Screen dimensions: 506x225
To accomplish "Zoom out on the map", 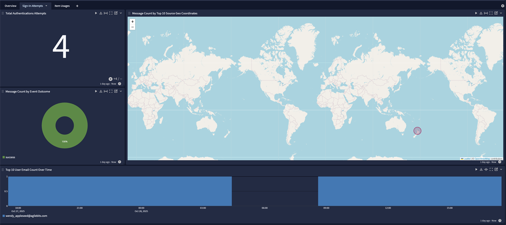I will pyautogui.click(x=133, y=27).
